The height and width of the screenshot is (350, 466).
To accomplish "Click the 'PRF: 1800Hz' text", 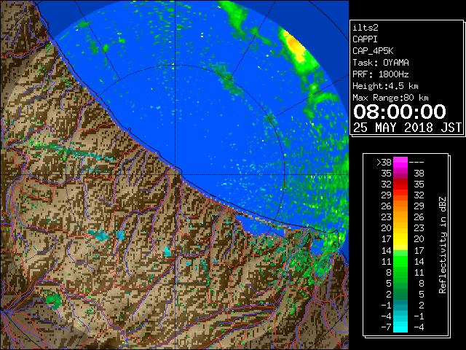I will pyautogui.click(x=381, y=74).
